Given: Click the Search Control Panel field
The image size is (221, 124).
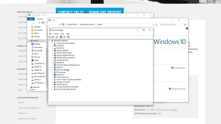Looking at the screenshot, I should pyautogui.click(x=173, y=24).
